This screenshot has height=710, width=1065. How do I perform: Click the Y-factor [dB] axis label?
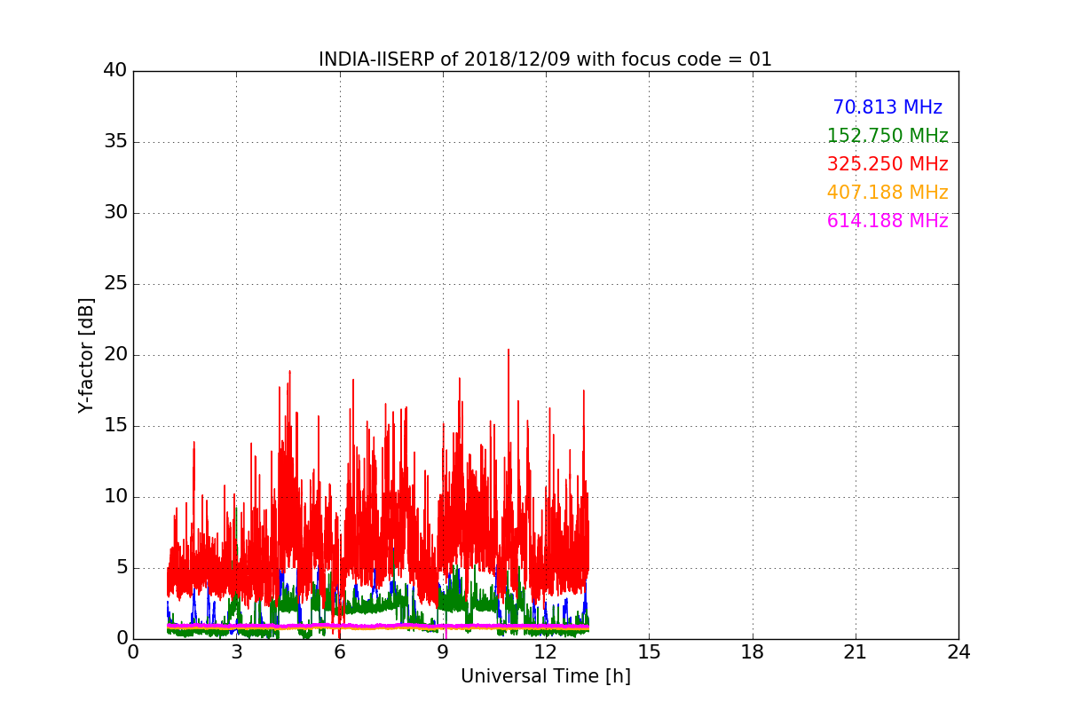(86, 355)
